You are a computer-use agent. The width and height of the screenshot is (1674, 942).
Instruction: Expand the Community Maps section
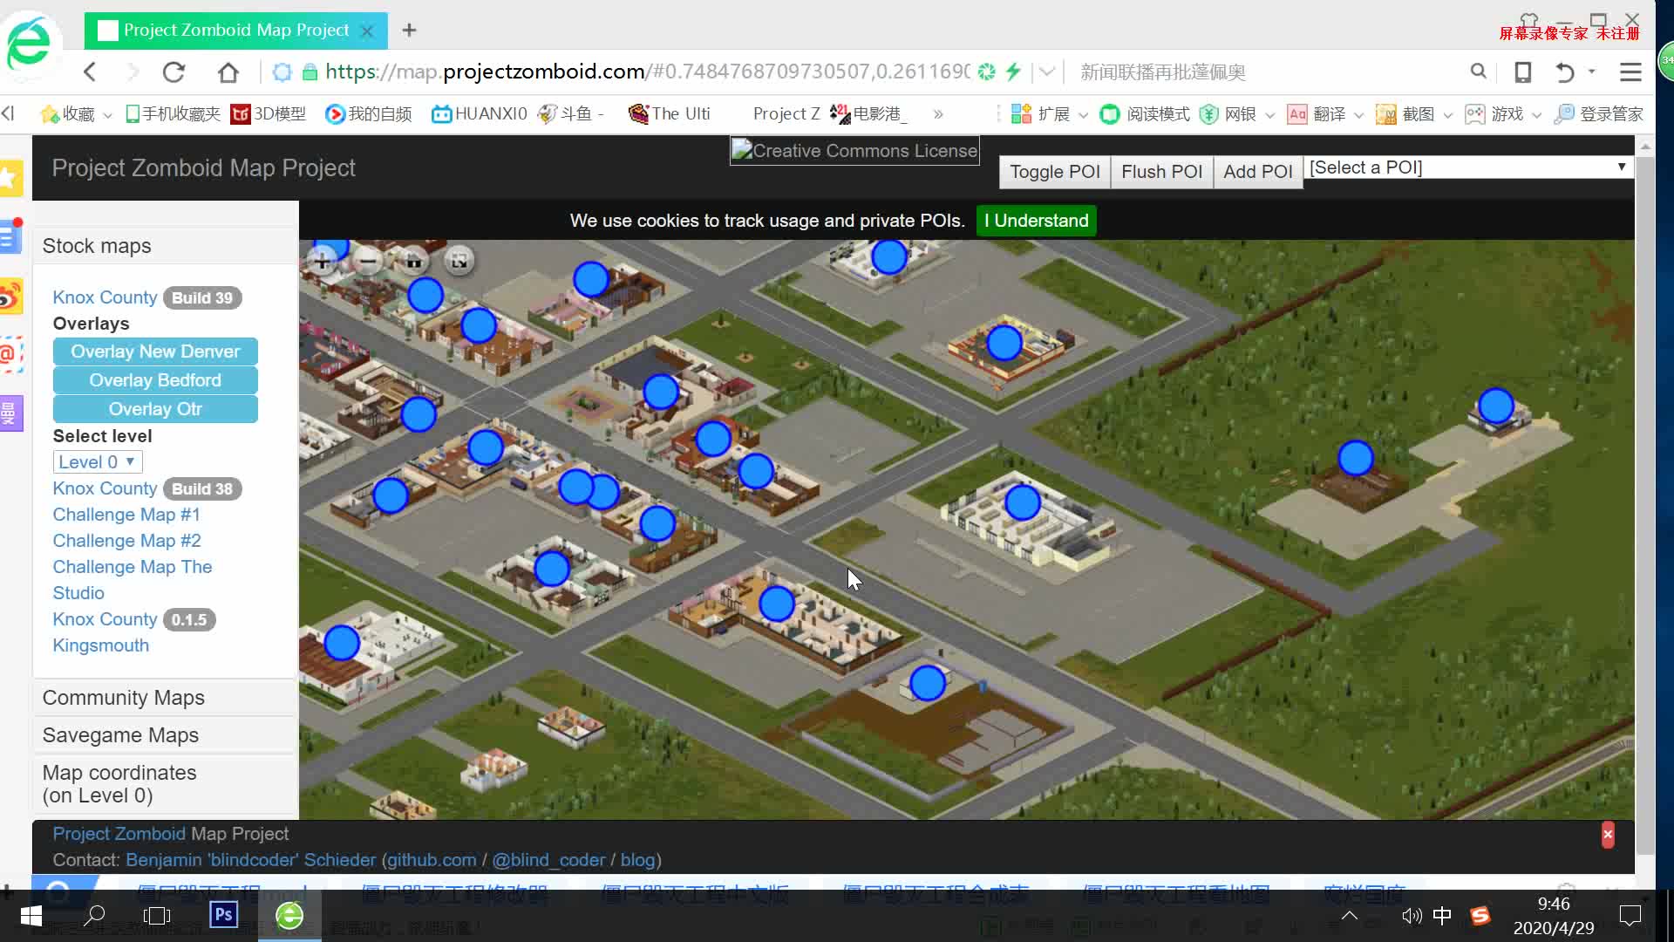pyautogui.click(x=166, y=698)
